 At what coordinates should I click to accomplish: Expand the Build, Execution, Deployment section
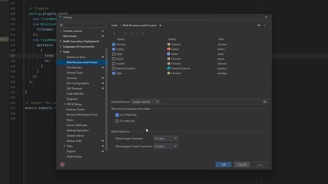tap(60, 41)
